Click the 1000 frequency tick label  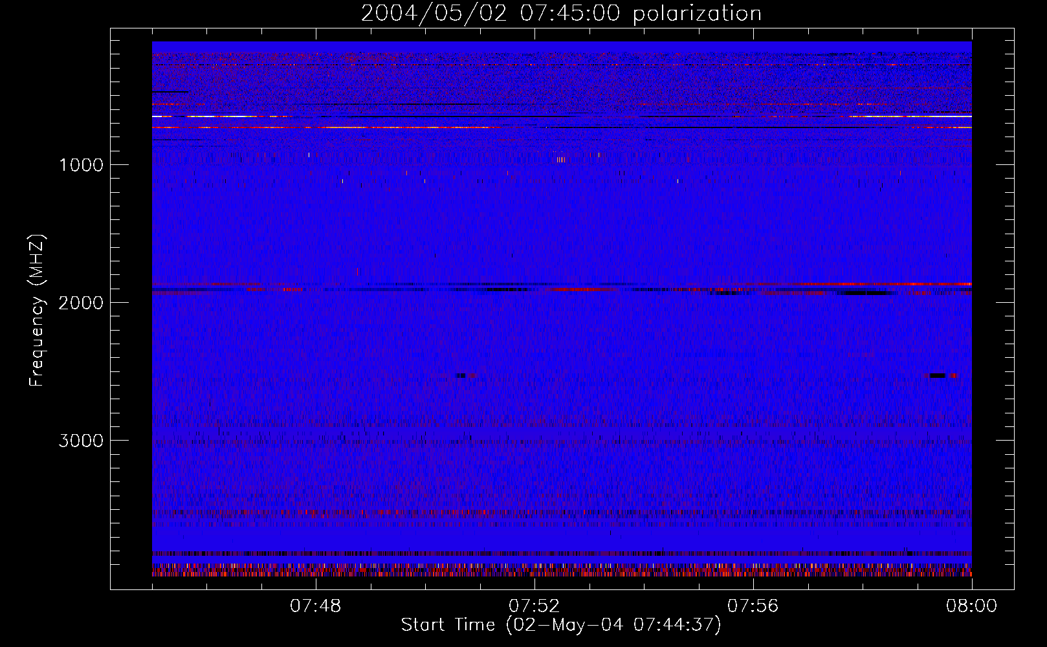tap(81, 165)
